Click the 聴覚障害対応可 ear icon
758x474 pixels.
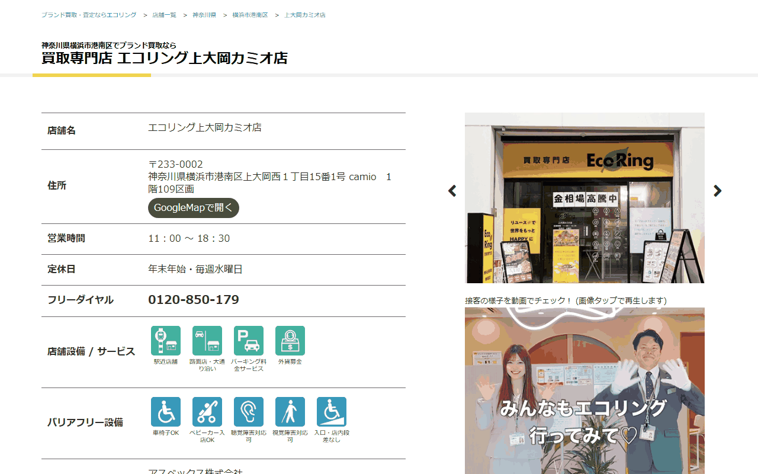coord(249,412)
